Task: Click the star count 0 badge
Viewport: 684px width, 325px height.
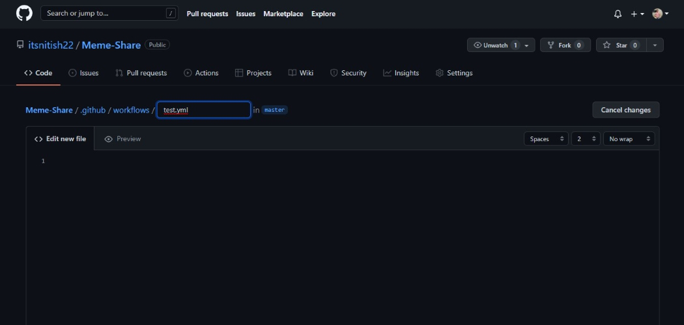Action: pyautogui.click(x=634, y=45)
